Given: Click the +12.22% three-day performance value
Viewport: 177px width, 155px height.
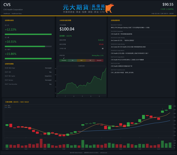Looking at the screenshot, I should point(11,29).
